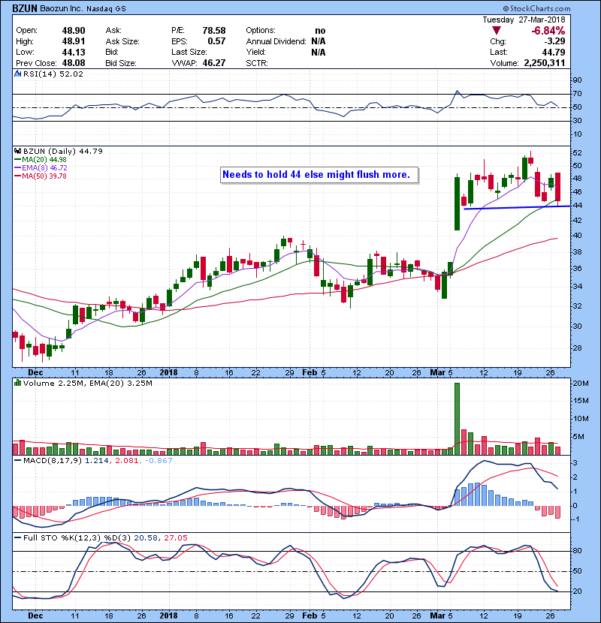Click the 90 label on the RSI axis
Image resolution: width=601 pixels, height=623 pixels.
(x=577, y=80)
